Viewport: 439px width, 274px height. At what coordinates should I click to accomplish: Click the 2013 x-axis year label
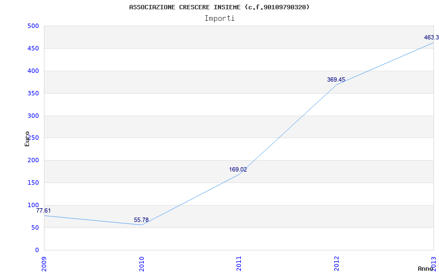point(434,263)
